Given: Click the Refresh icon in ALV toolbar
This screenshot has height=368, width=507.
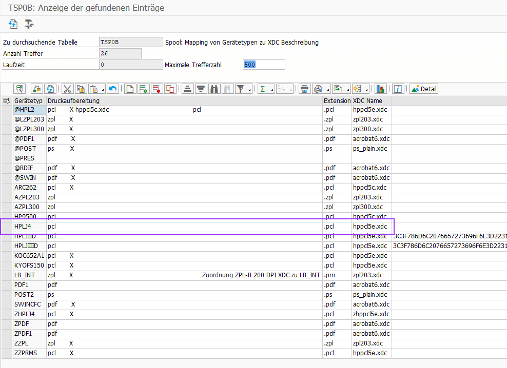Looking at the screenshot, I should pyautogui.click(x=50, y=89).
